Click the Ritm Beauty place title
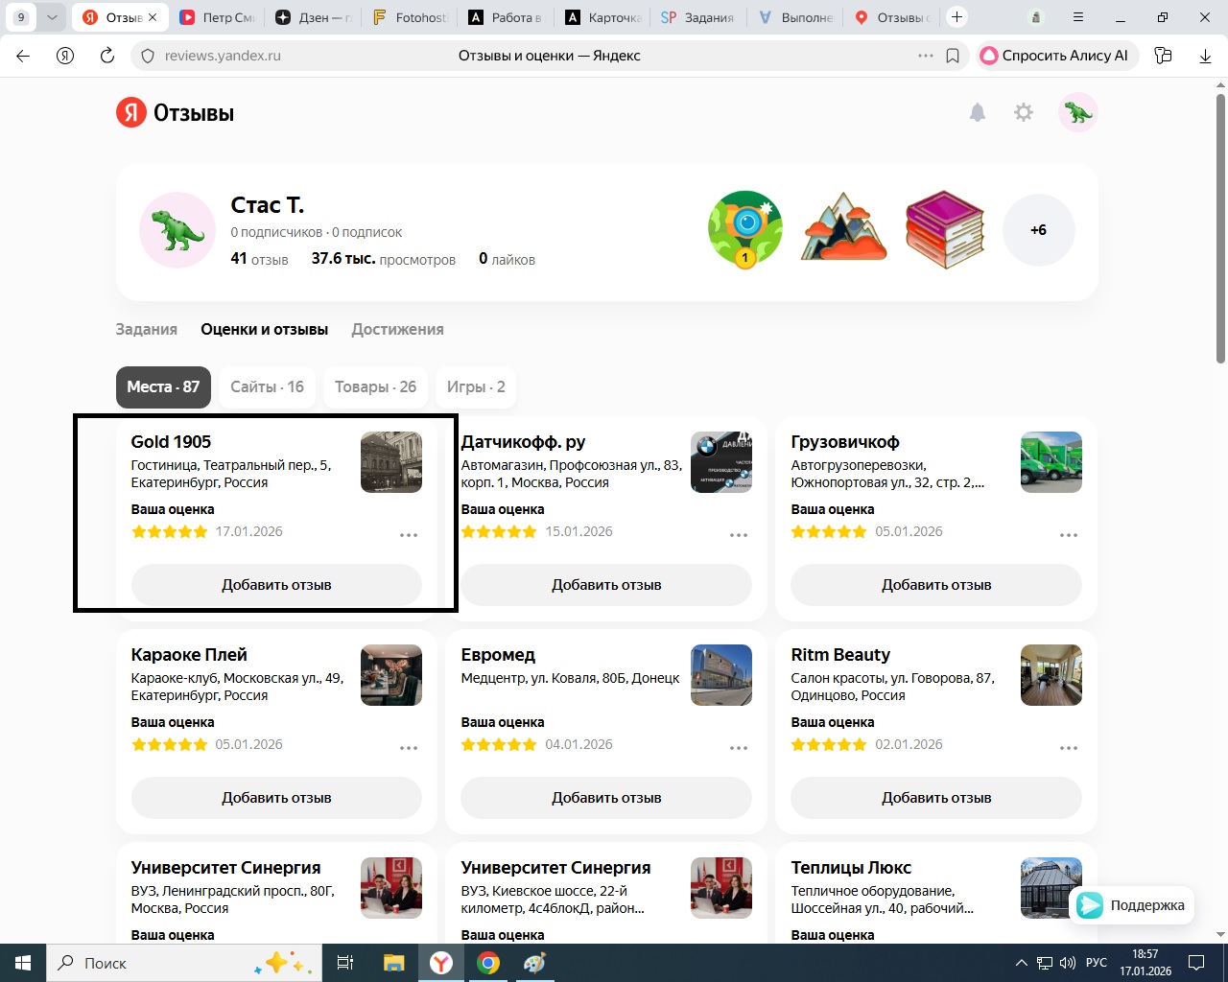 coord(840,655)
